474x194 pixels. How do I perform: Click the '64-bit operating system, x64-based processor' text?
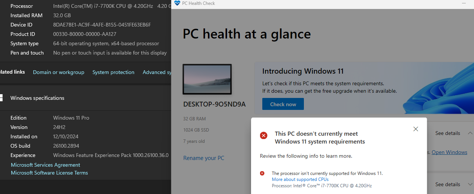click(106, 43)
